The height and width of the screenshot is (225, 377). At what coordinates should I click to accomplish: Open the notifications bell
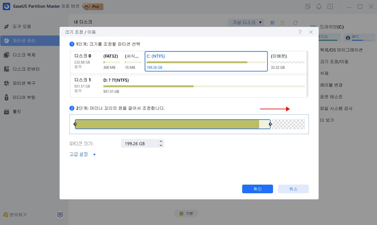click(319, 6)
